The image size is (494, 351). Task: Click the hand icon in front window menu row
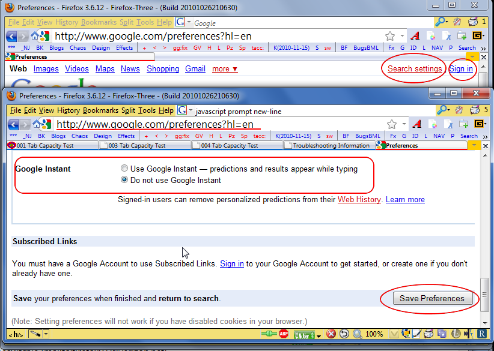pos(459,110)
